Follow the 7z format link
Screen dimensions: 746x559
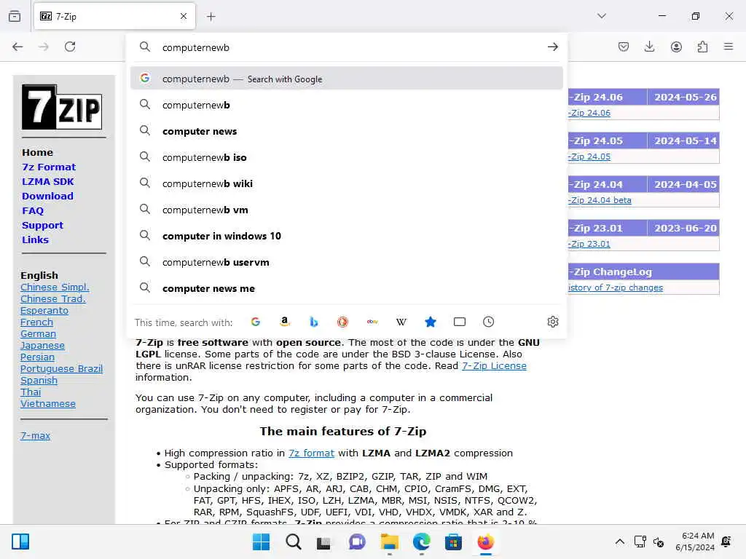(311, 453)
